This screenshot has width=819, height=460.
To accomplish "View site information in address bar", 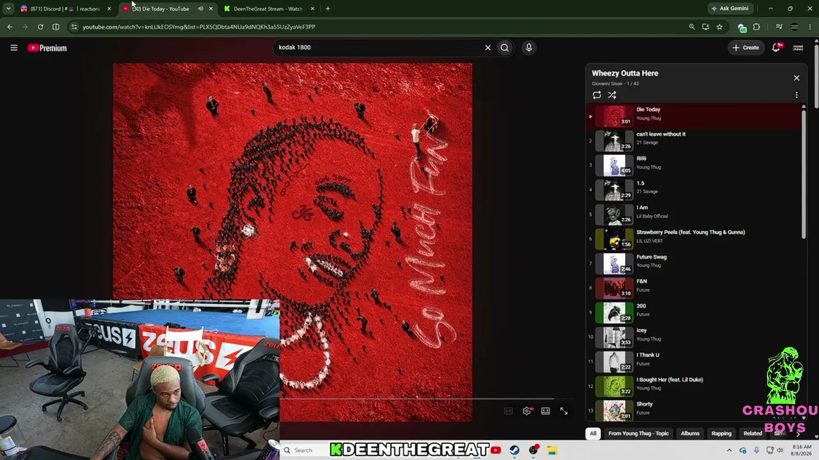I will 74,27.
